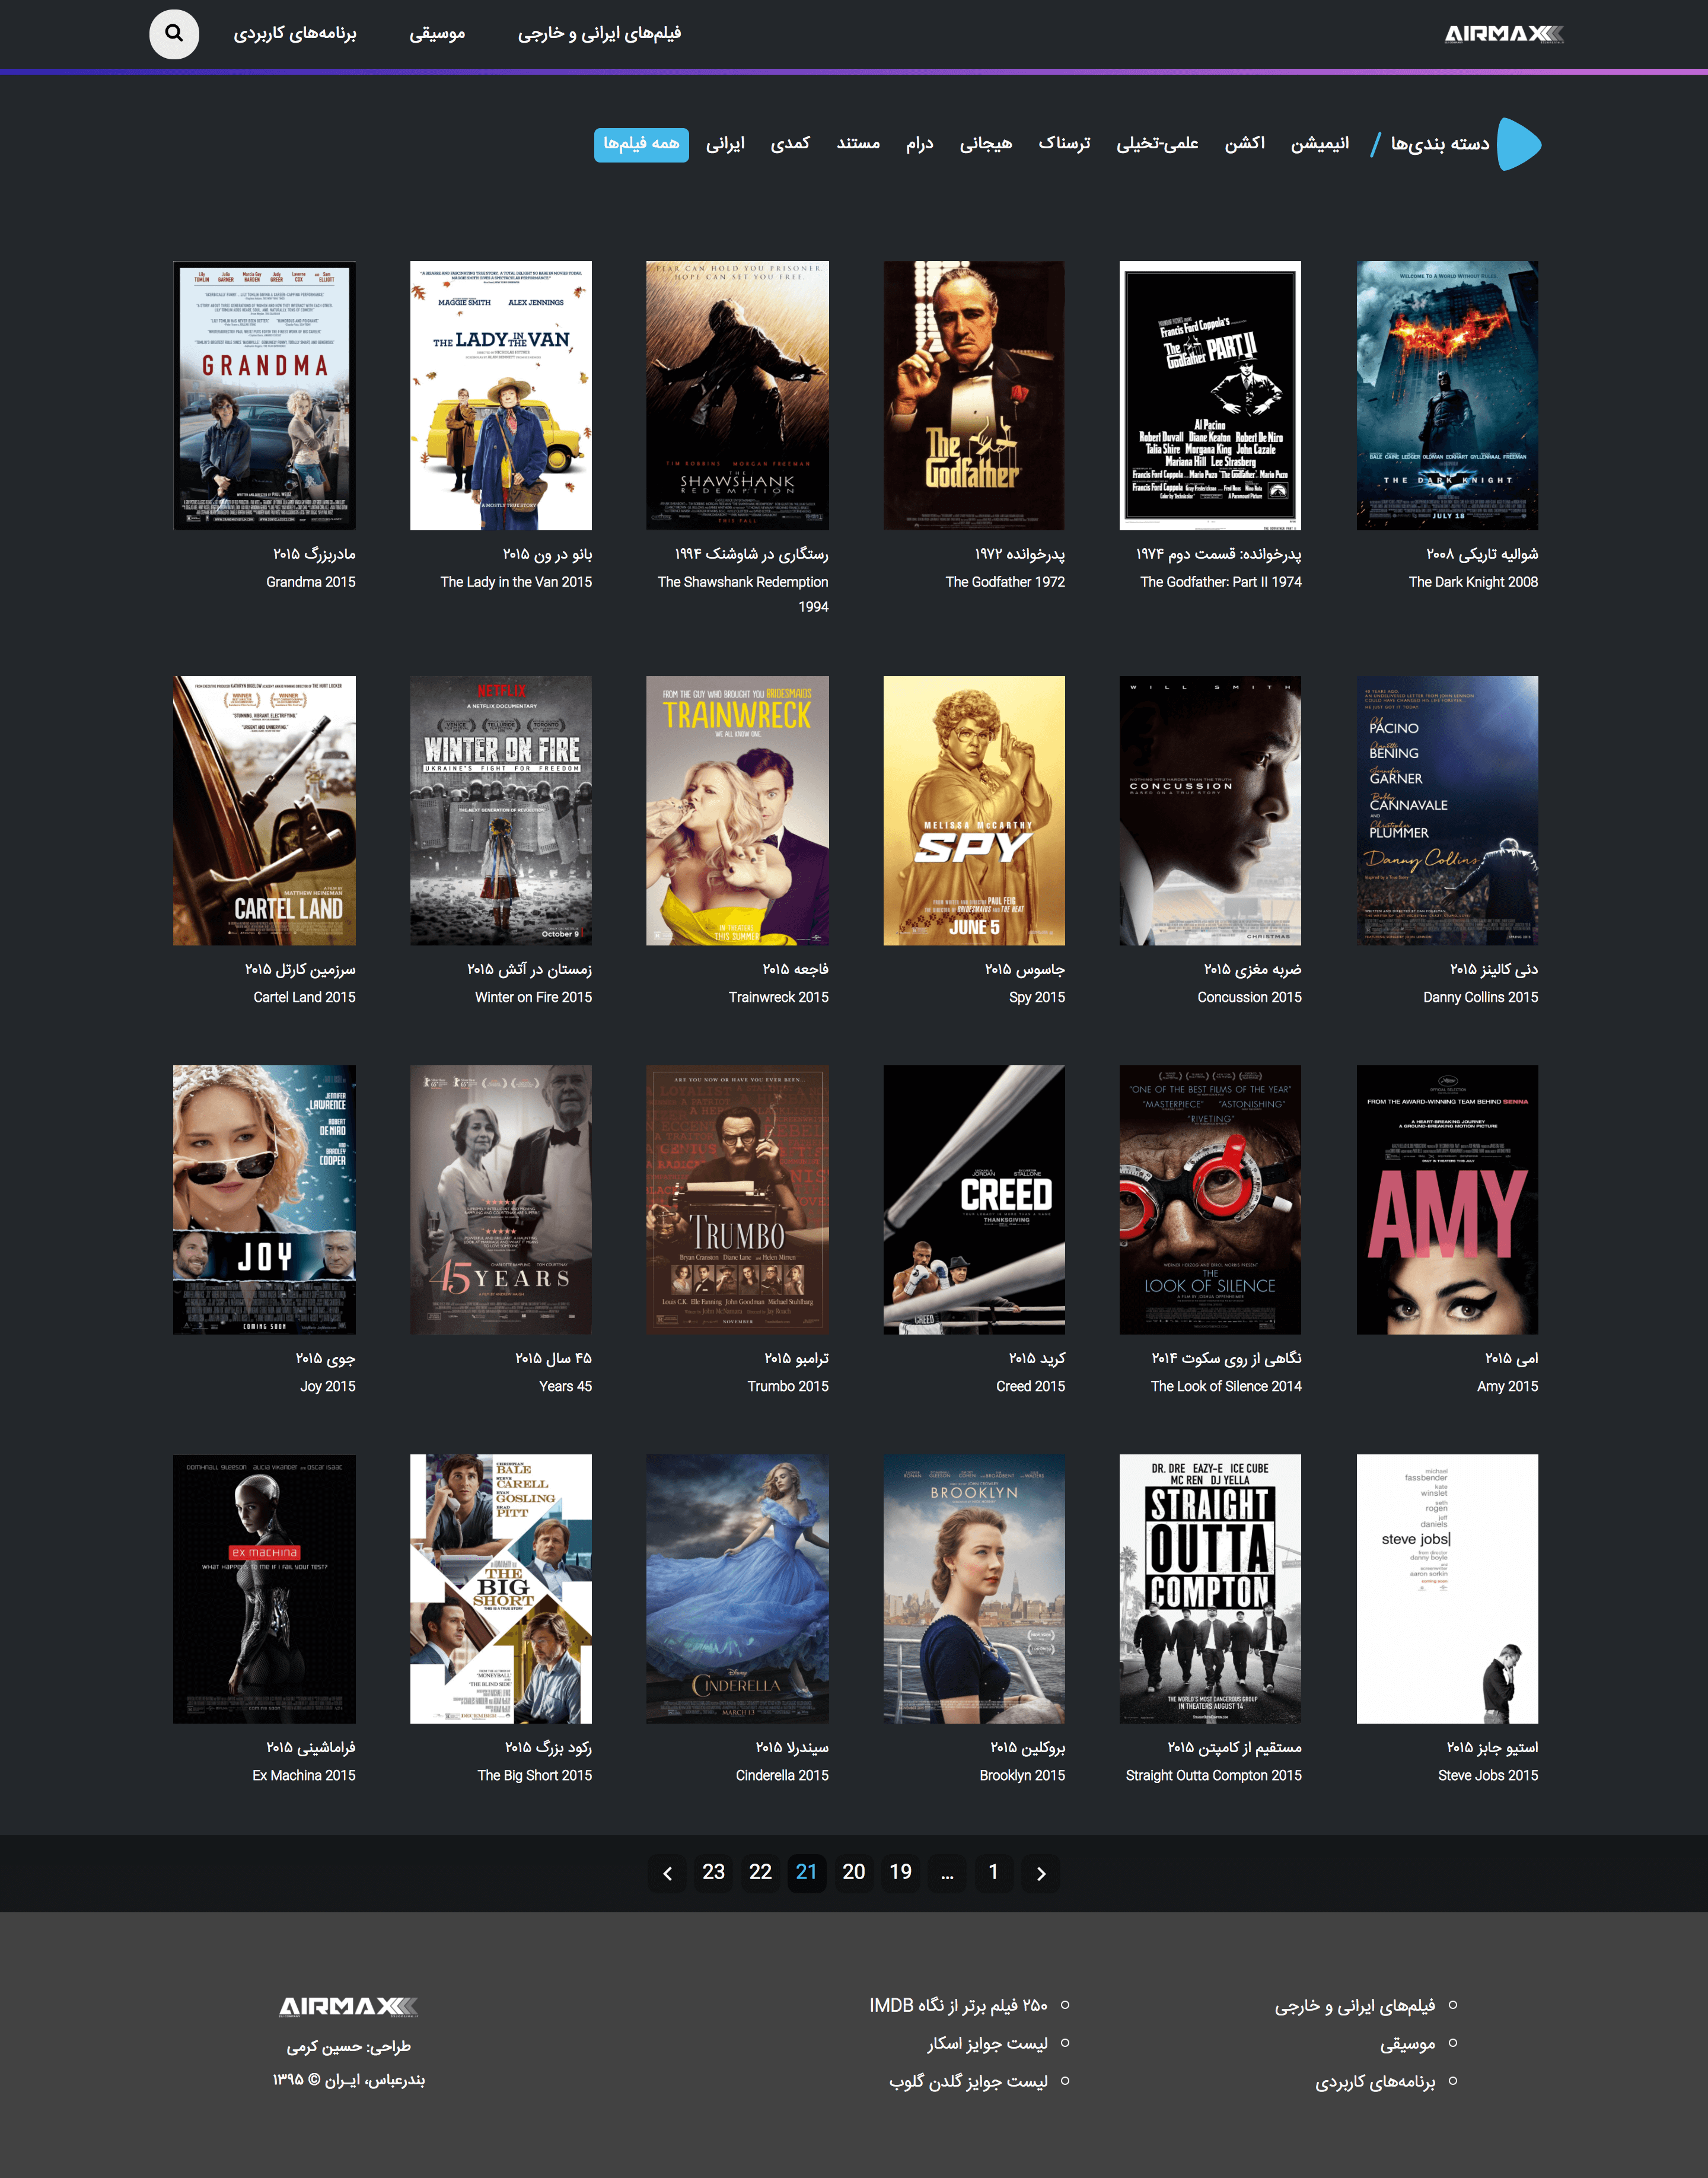Click 'Brooklyn 2015' title link
The width and height of the screenshot is (1708, 2178).
(1022, 1775)
